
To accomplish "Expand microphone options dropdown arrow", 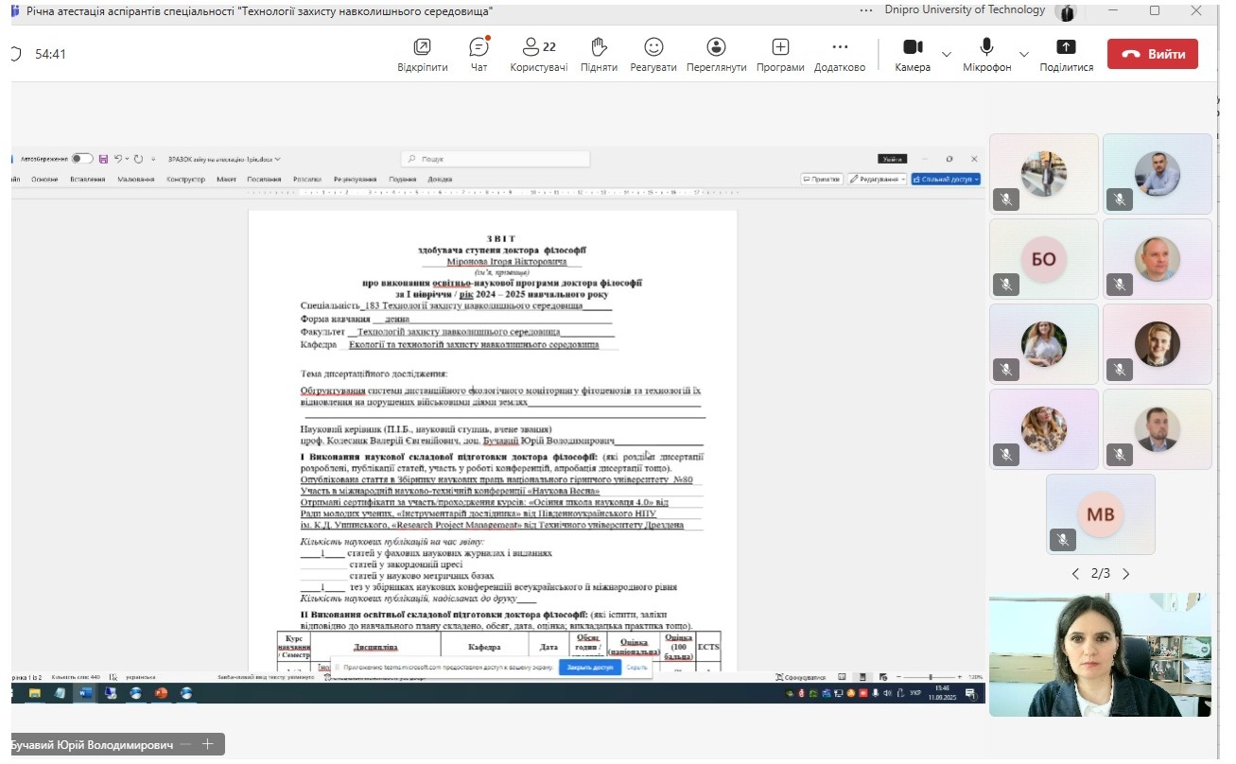I will [x=1023, y=54].
